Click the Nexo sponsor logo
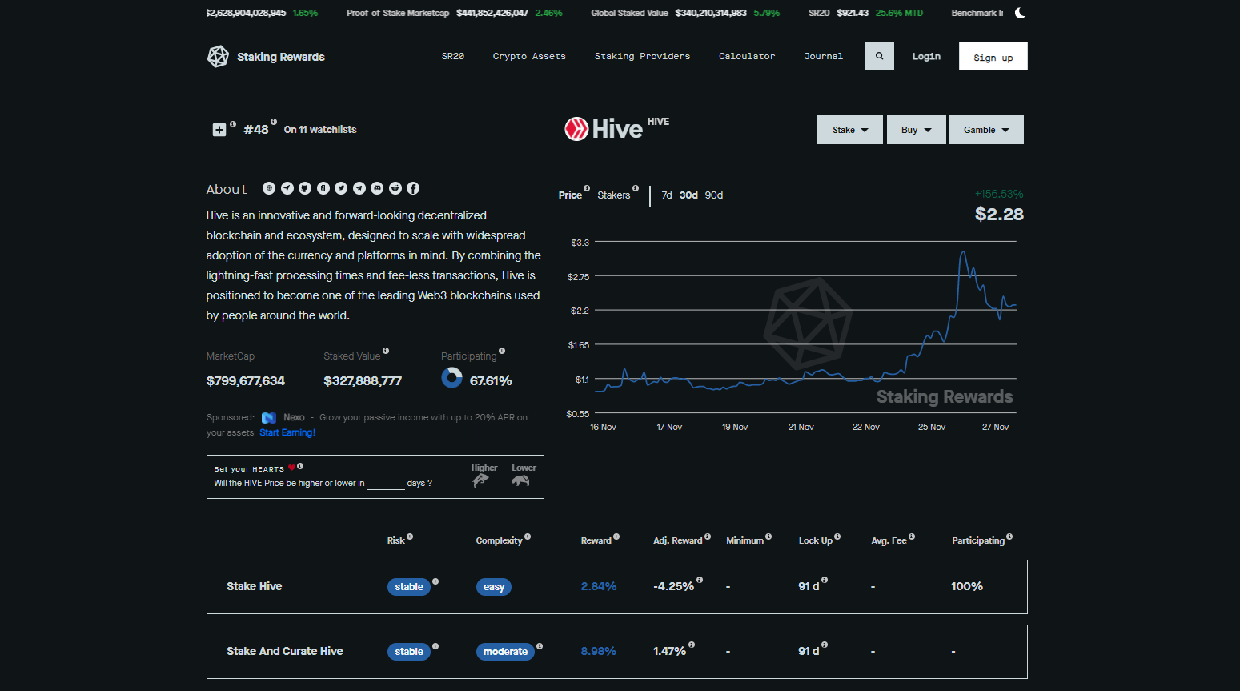1240x691 pixels. [269, 418]
